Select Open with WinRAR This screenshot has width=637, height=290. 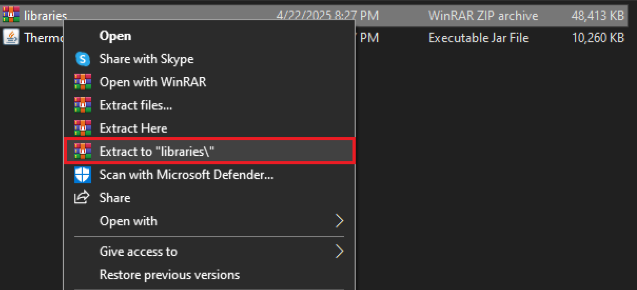(x=209, y=82)
